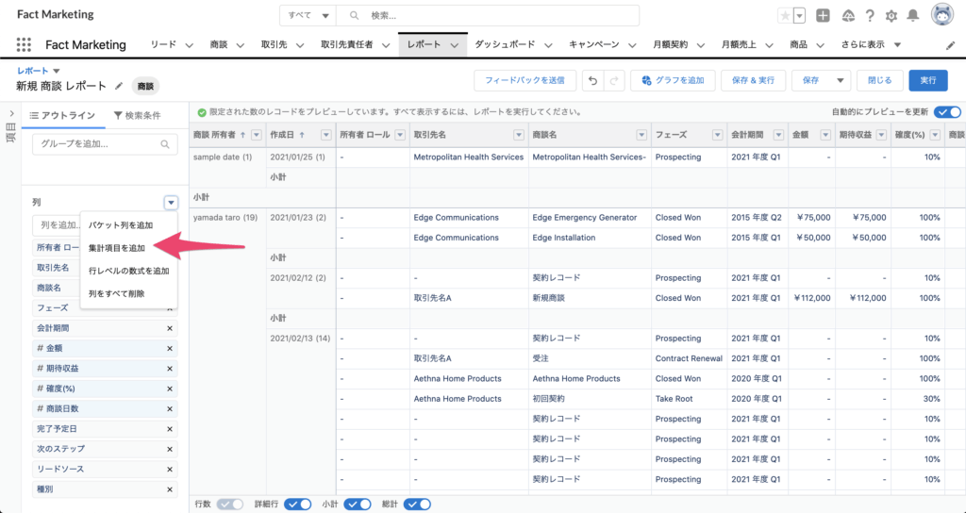Remove the 金額 column with its X
The image size is (966, 513).
(x=170, y=349)
